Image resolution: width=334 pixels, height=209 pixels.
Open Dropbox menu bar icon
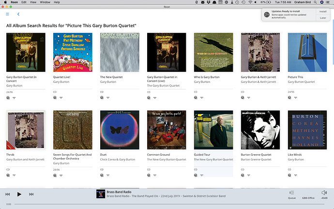tap(208, 2)
